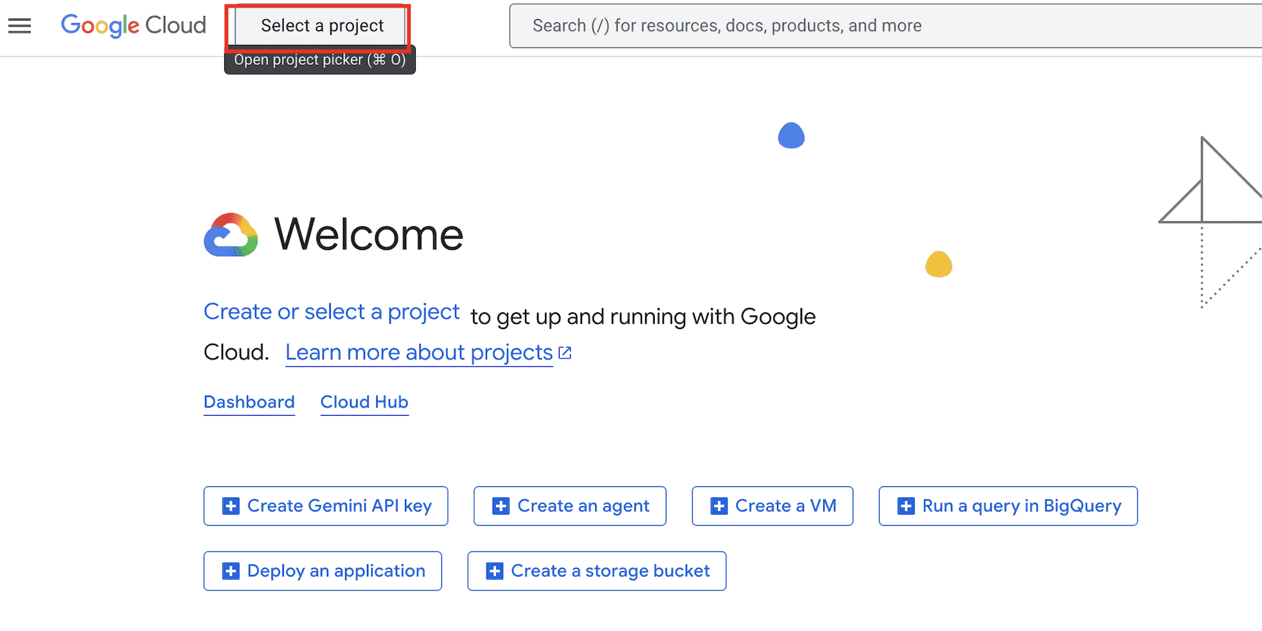1262x631 pixels.
Task: Click the Google Cloud logo
Action: coord(134,26)
